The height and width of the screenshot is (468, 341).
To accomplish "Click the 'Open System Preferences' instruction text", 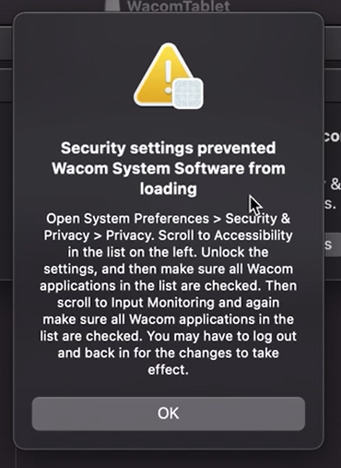I will pyautogui.click(x=127, y=219).
